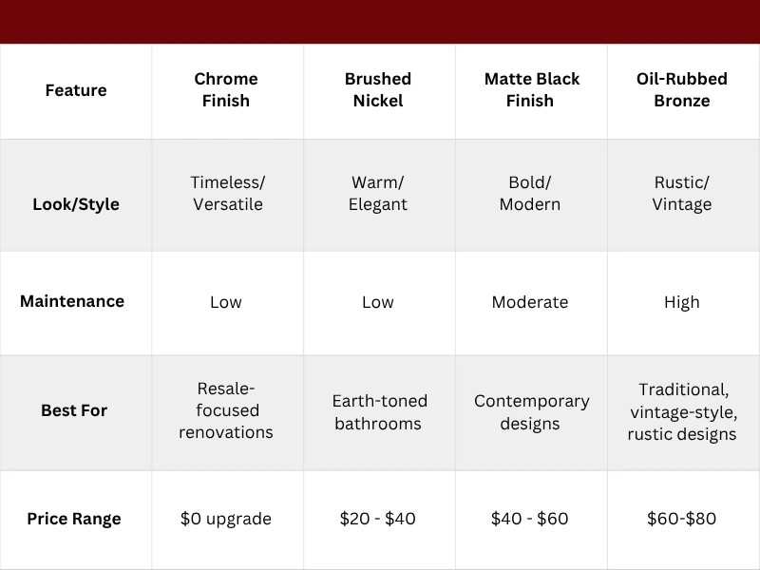Image resolution: width=760 pixels, height=570 pixels.
Task: Click the High maintenance cell
Action: [x=682, y=302]
